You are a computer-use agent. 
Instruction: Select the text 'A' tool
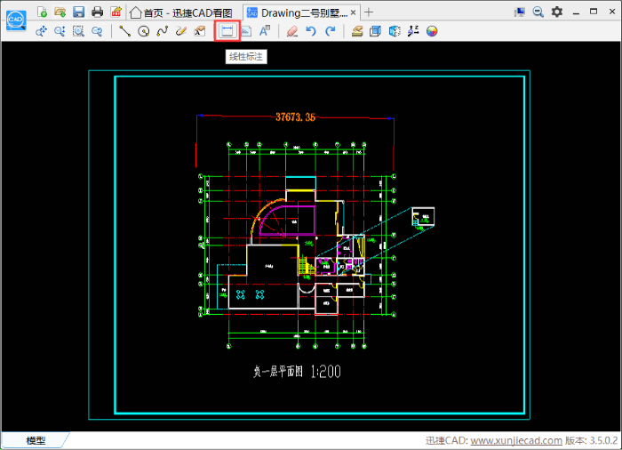coord(265,31)
